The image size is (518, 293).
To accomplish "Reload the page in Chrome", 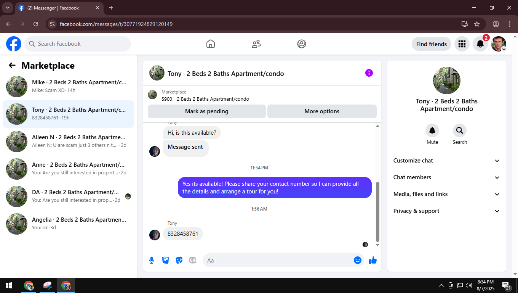I will (36, 24).
